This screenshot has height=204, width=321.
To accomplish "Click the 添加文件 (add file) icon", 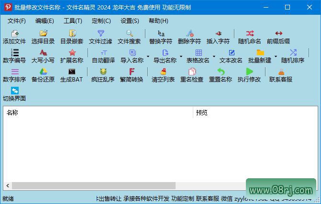I will (x=15, y=33).
